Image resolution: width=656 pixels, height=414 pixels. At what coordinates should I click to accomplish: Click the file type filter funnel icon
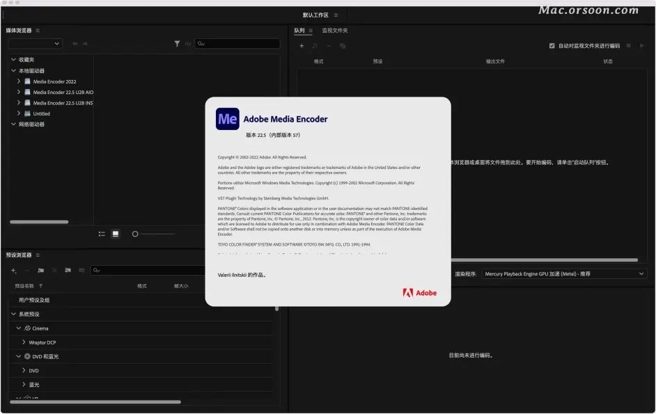(x=177, y=44)
